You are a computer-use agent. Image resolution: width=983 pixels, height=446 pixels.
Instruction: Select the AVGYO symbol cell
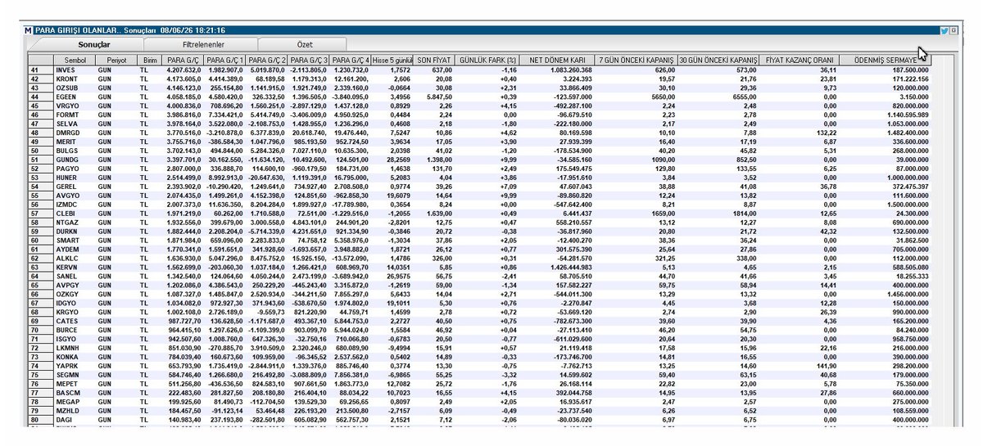(x=75, y=194)
